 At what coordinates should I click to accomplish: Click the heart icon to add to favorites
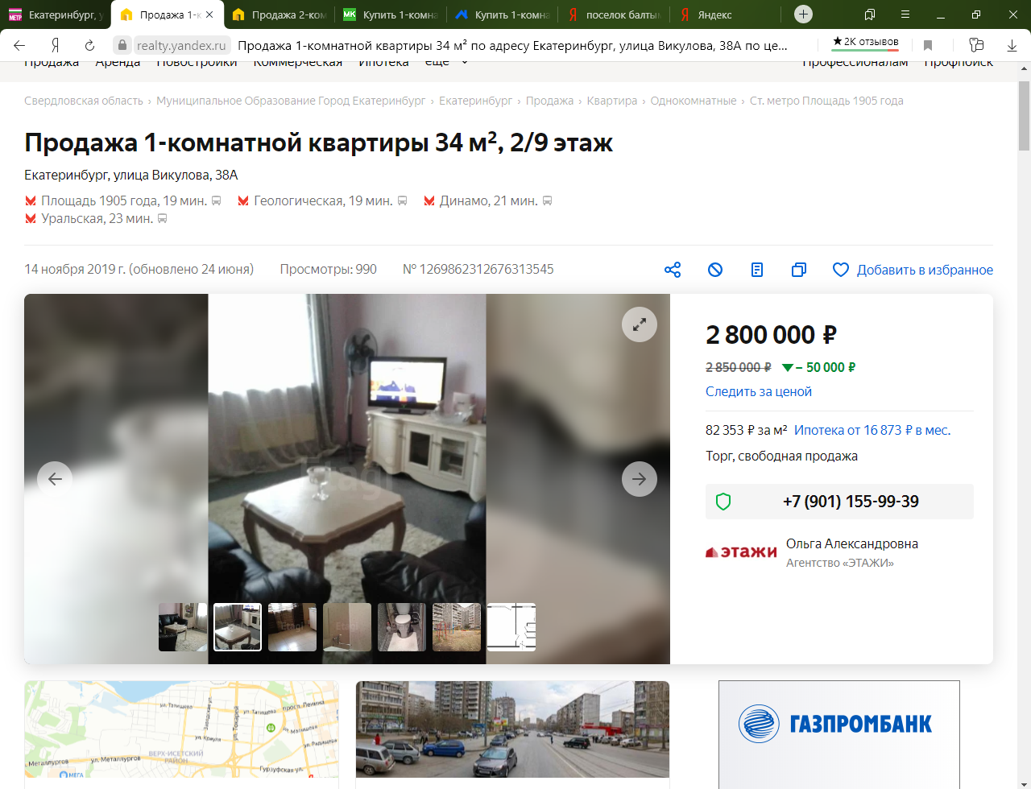point(840,270)
